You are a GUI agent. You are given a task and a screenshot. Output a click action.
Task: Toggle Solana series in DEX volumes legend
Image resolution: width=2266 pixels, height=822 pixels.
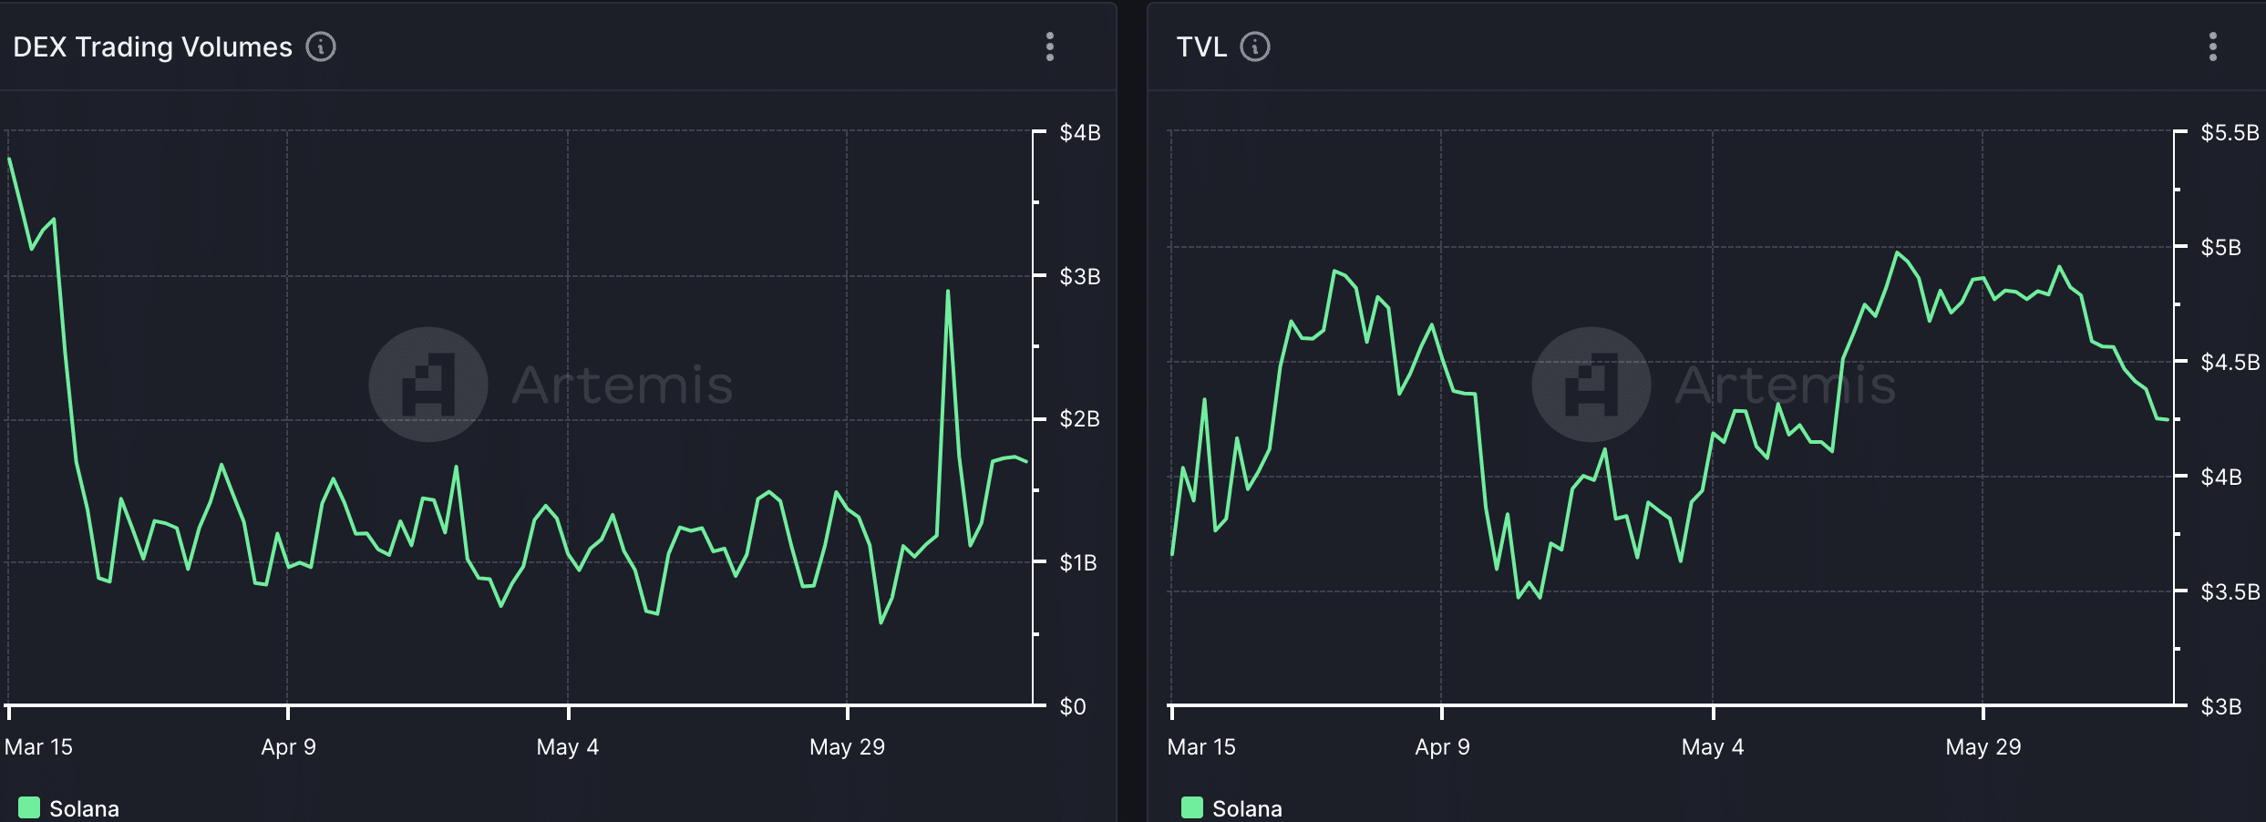pos(84,808)
